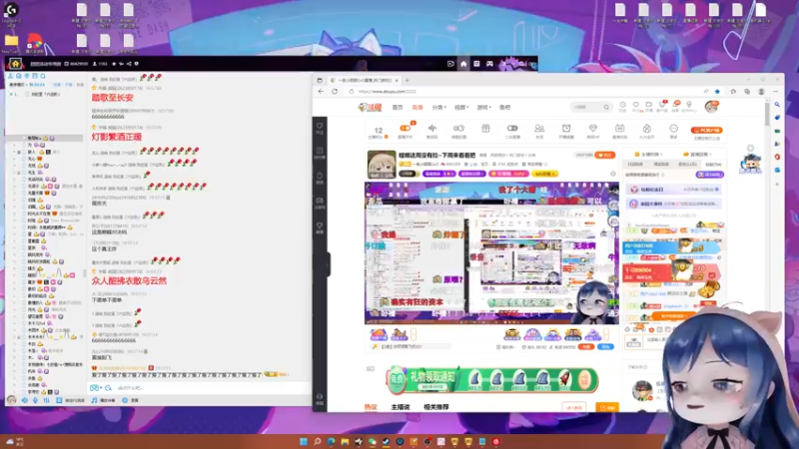Click the orange PC client button on Douyu
Image resolution: width=799 pixels, height=449 pixels.
(x=707, y=131)
